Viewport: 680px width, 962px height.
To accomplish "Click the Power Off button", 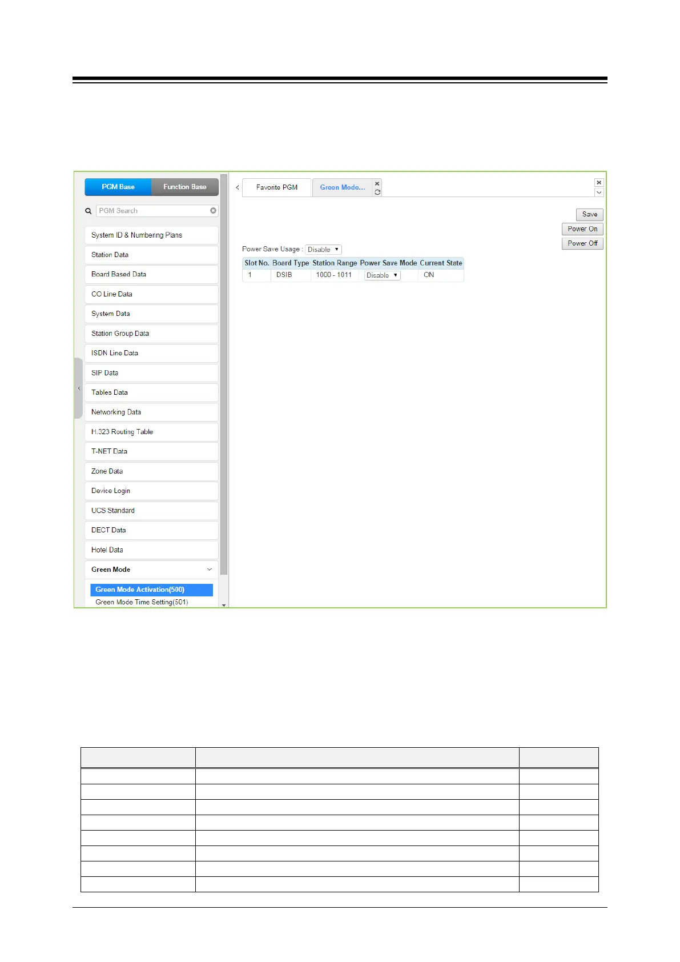I will tap(582, 243).
